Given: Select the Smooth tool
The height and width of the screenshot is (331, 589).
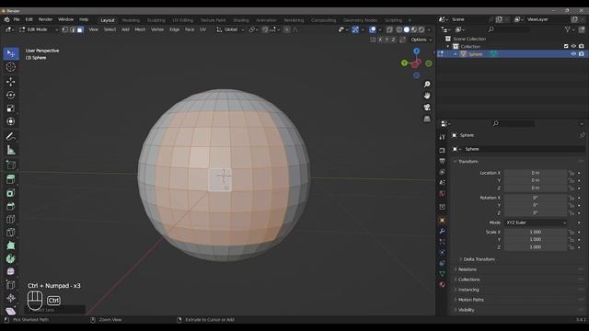Looking at the screenshot, I should pos(10,271).
